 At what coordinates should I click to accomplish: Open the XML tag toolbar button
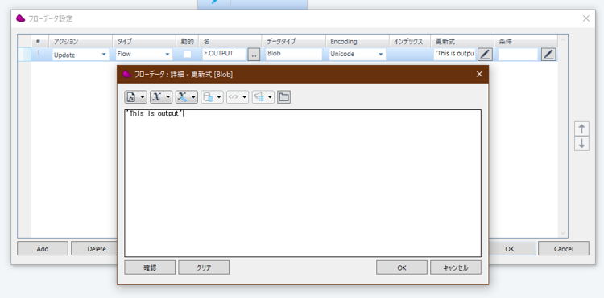click(238, 97)
